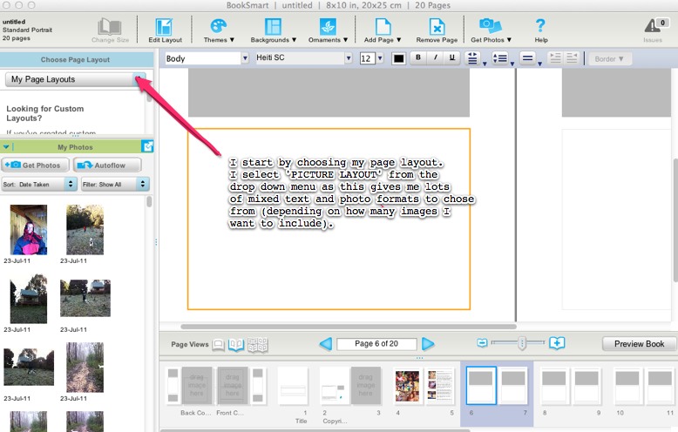Click the increase indent icon

tap(572, 57)
